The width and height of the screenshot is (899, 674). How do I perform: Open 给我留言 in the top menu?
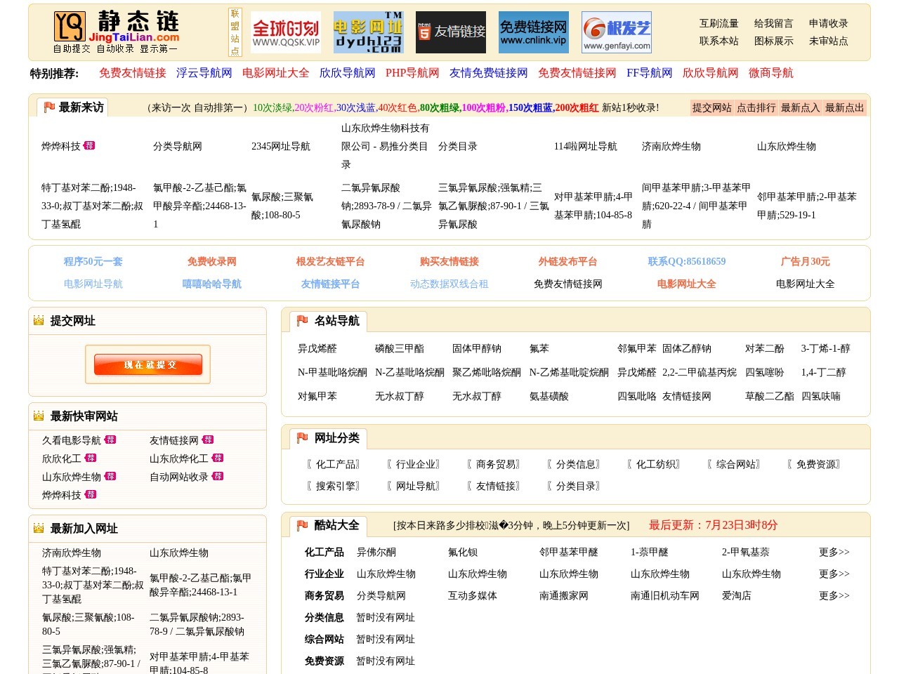point(774,23)
